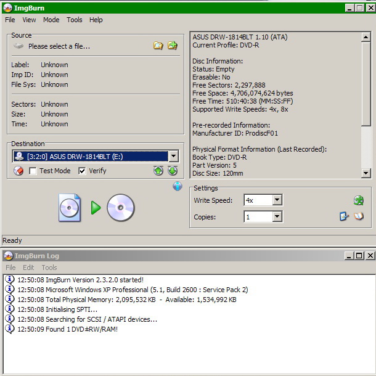The width and height of the screenshot is (376, 376).
Task: Open the Tools menu in ImgBurn Log
Action: click(49, 268)
